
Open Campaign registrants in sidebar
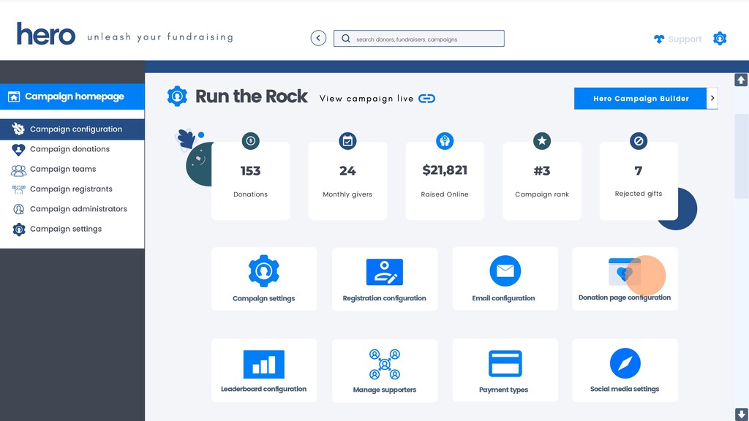(72, 189)
